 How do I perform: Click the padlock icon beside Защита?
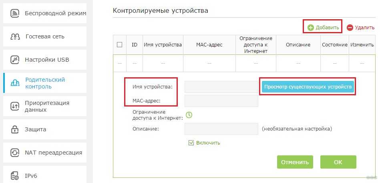coord(15,129)
